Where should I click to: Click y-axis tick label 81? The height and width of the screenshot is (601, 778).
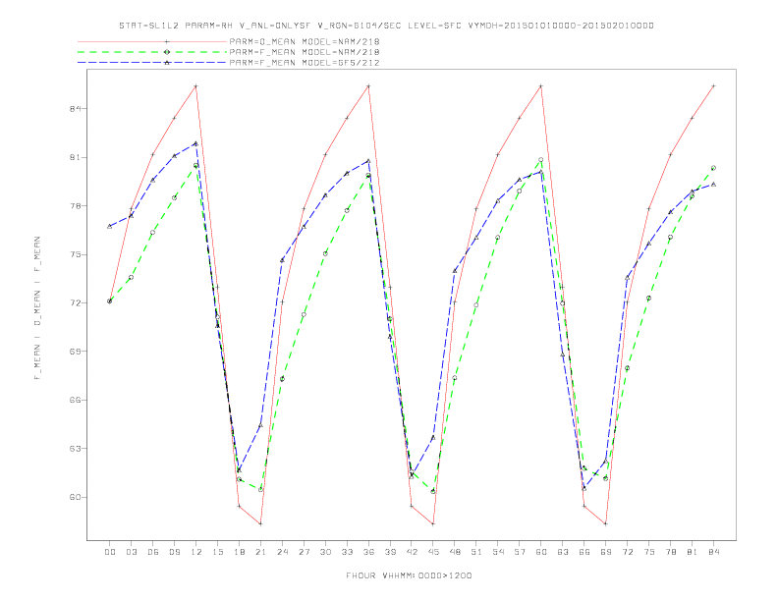(76, 157)
